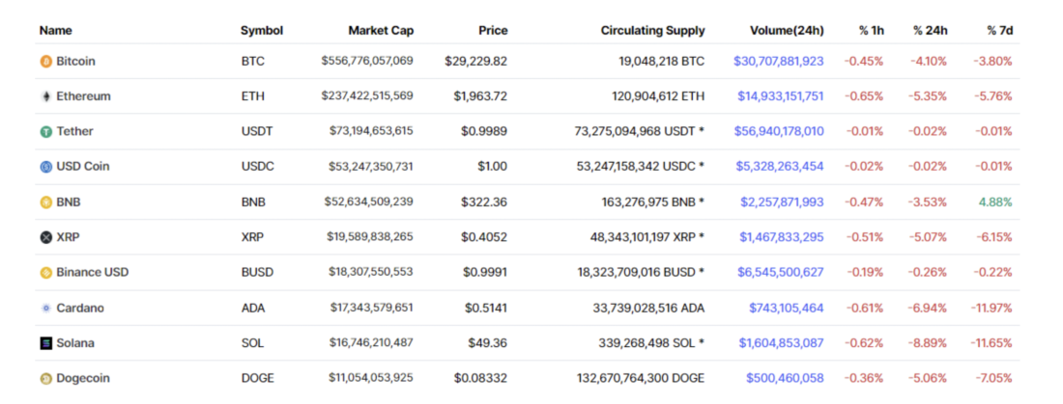Image resolution: width=1063 pixels, height=404 pixels.
Task: Click the Binance USD logo icon
Action: tap(45, 273)
